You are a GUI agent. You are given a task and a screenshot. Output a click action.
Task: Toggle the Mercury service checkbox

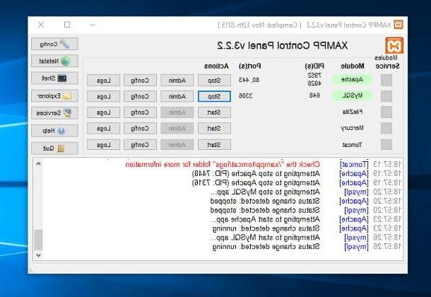pyautogui.click(x=386, y=128)
